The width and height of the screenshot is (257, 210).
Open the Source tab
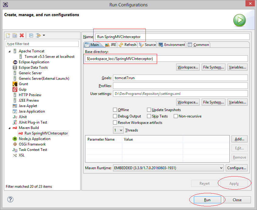click(148, 45)
